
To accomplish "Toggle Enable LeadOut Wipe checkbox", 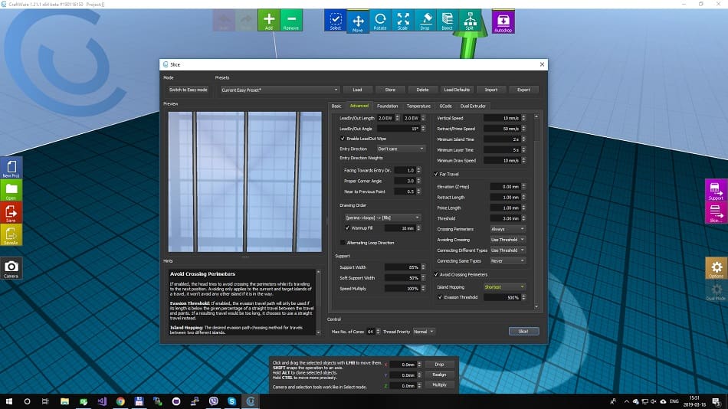I will point(343,139).
